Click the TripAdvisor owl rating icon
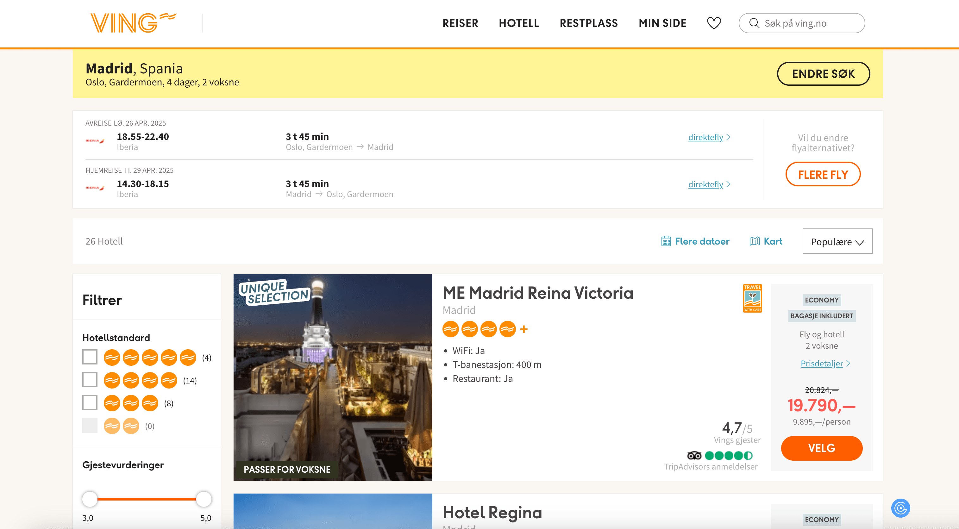This screenshot has height=529, width=959. tap(694, 455)
